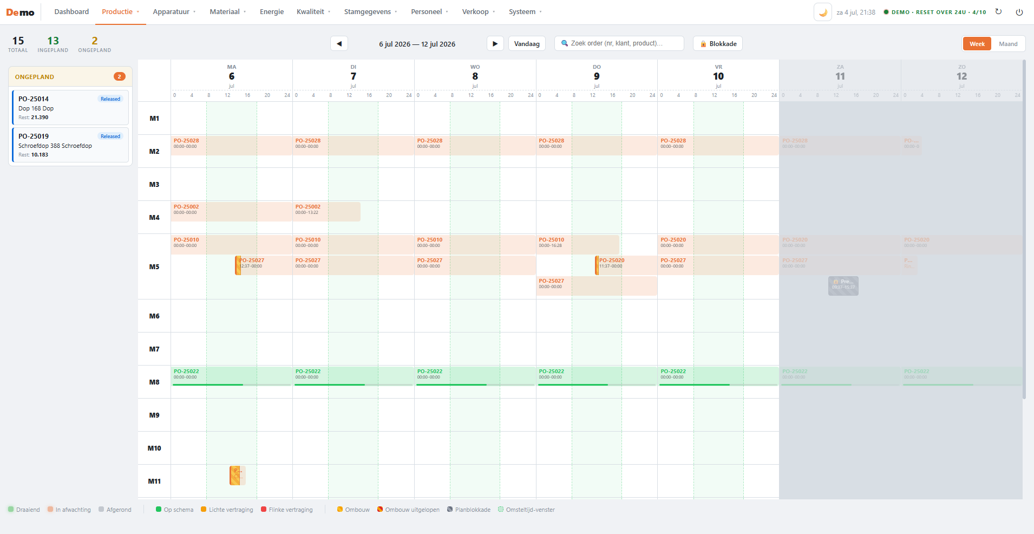Open the Stamgegevens dropdown
Image resolution: width=1034 pixels, height=534 pixels.
click(x=371, y=12)
